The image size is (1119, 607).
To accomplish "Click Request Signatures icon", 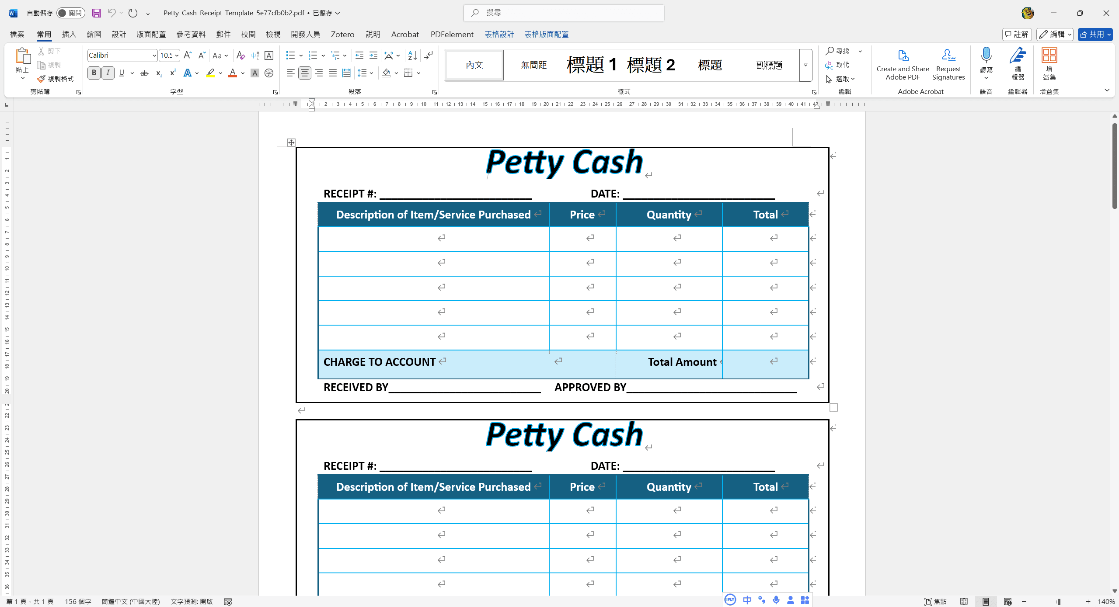I will 948,65.
